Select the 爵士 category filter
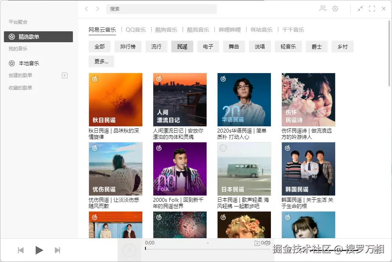Viewport: 392px width, 262px height. [316, 47]
